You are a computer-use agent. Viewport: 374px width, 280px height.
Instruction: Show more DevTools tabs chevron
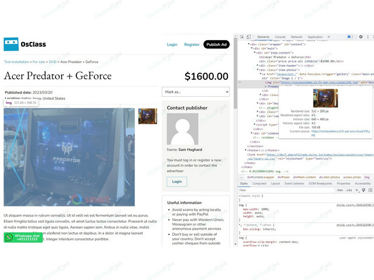[328, 37]
